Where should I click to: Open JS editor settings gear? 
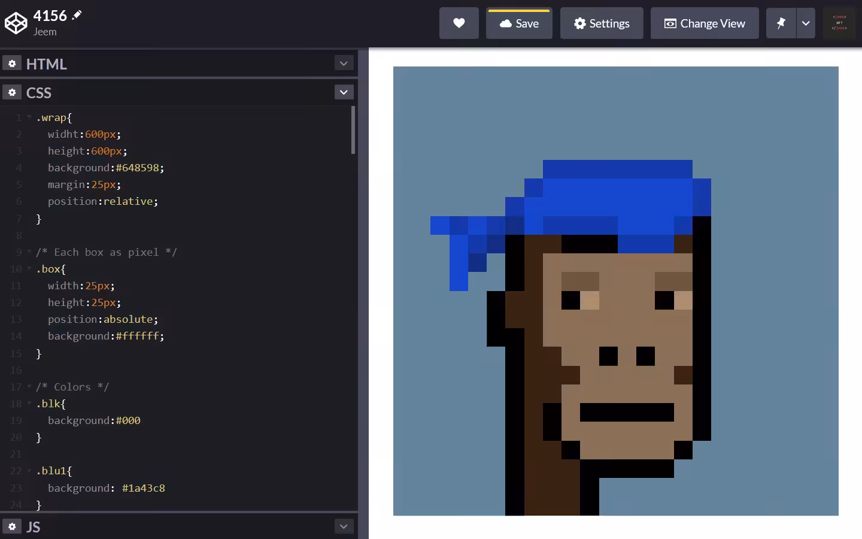(12, 526)
